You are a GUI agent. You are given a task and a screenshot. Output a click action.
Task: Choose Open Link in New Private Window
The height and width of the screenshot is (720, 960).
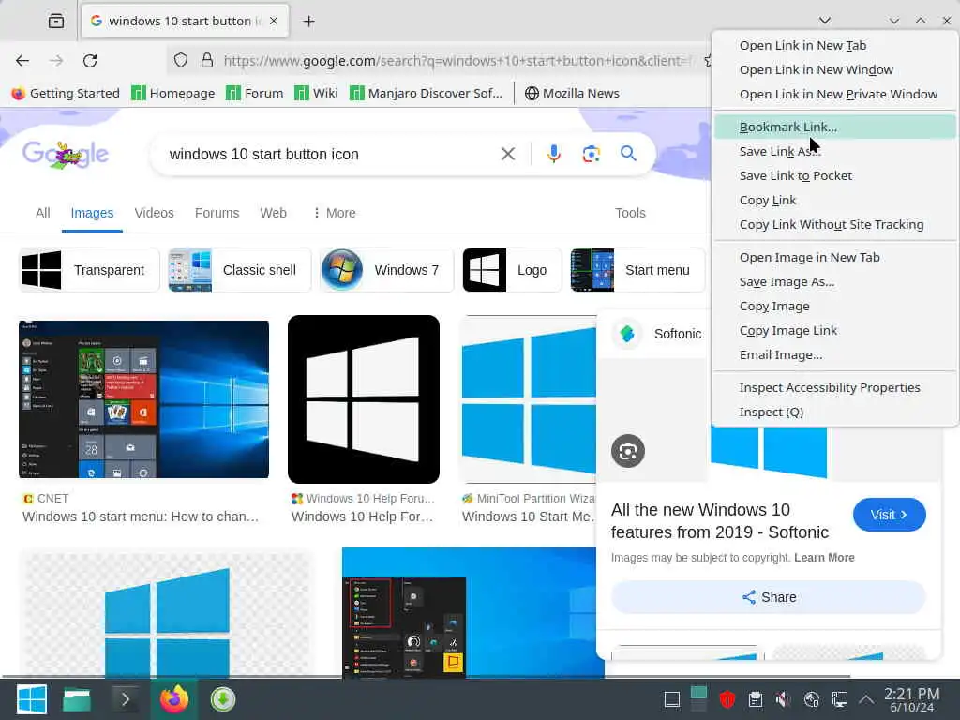834,95
